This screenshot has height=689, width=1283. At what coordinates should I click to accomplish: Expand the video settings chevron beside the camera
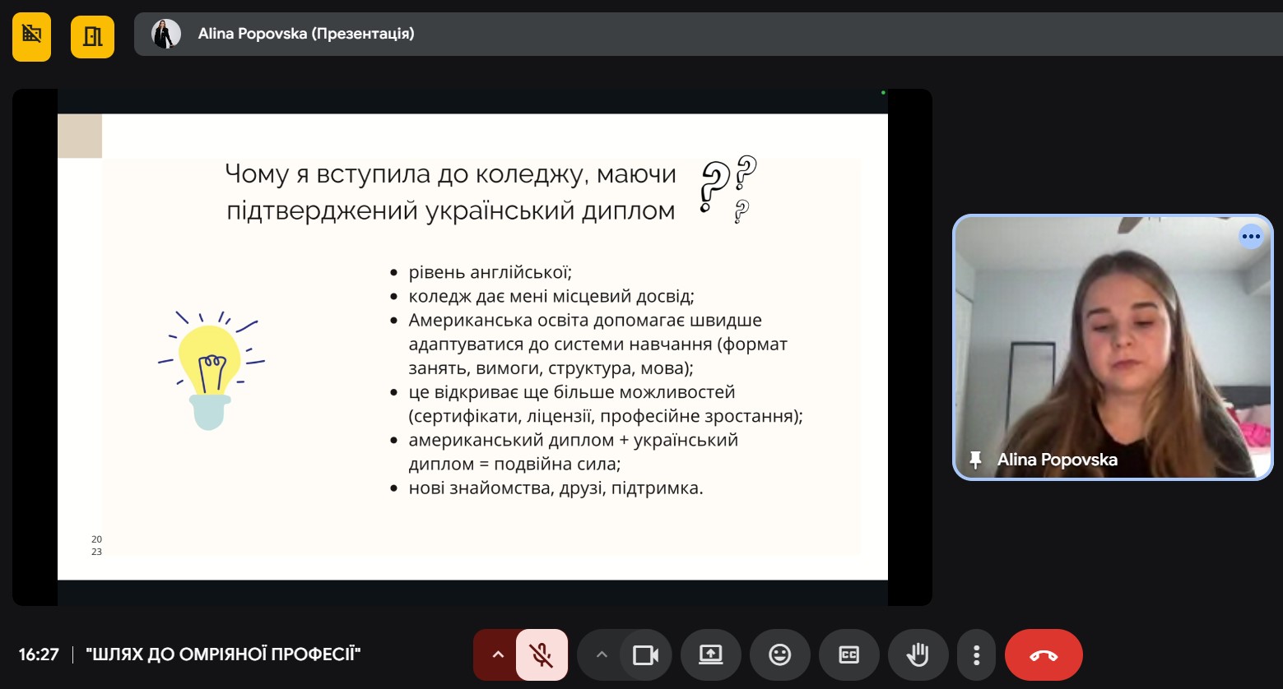(601, 654)
